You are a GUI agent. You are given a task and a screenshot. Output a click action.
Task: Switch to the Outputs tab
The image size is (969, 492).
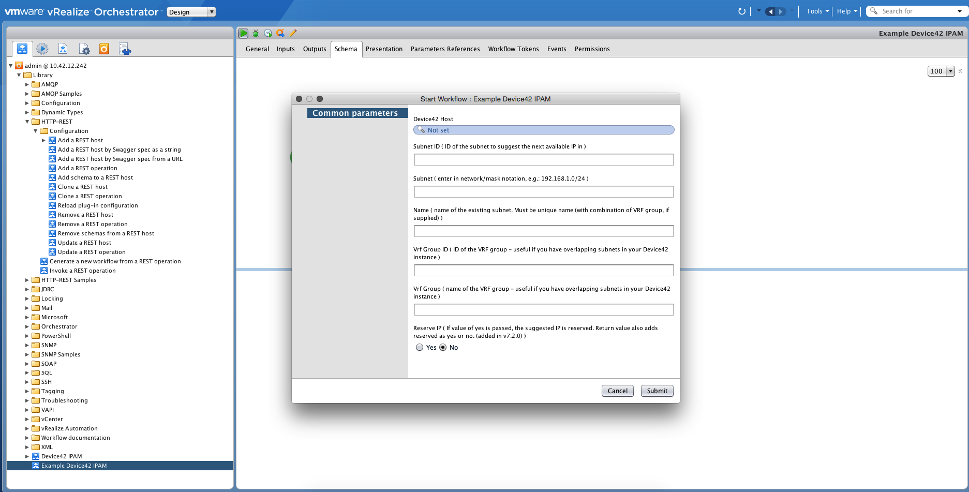point(315,49)
